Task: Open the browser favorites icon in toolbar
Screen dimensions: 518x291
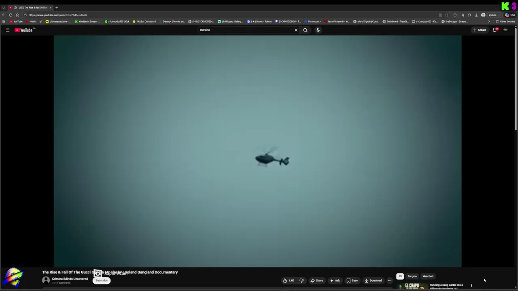Action: coord(469,15)
